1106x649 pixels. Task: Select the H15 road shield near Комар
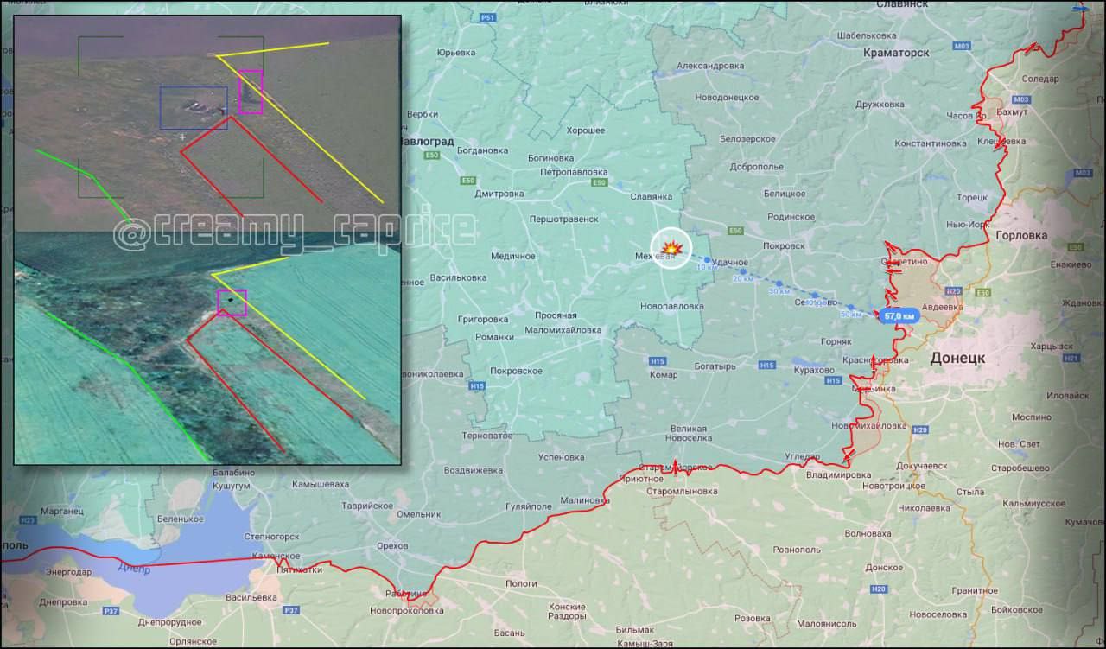pos(658,360)
